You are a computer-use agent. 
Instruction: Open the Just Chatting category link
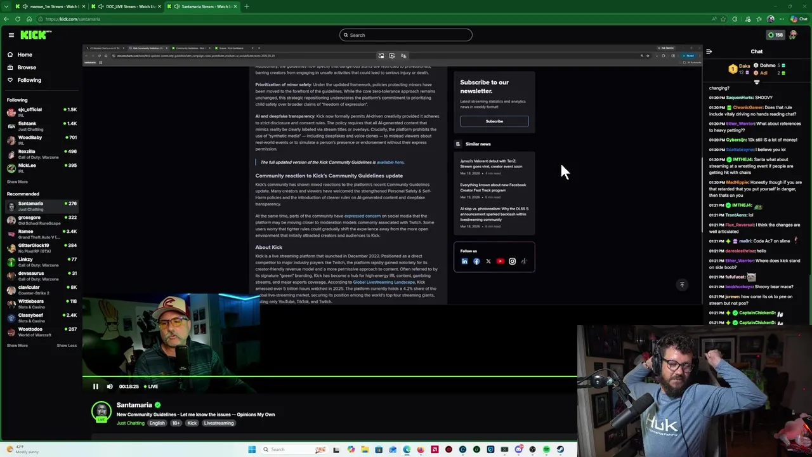pyautogui.click(x=130, y=423)
